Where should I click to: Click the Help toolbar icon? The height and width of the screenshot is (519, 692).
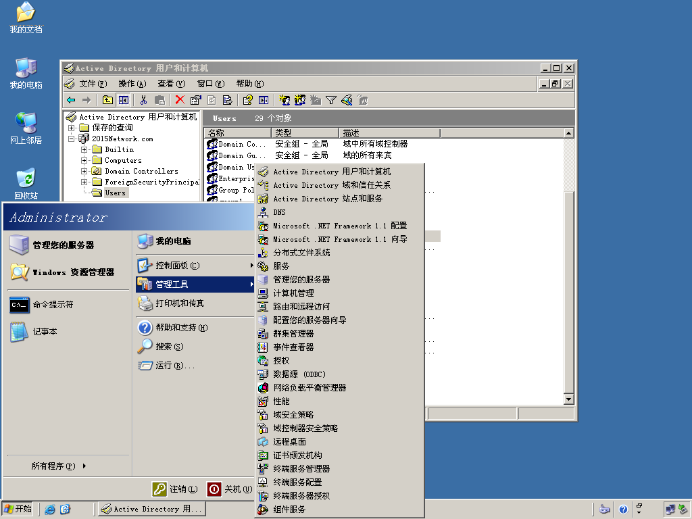[x=247, y=100]
